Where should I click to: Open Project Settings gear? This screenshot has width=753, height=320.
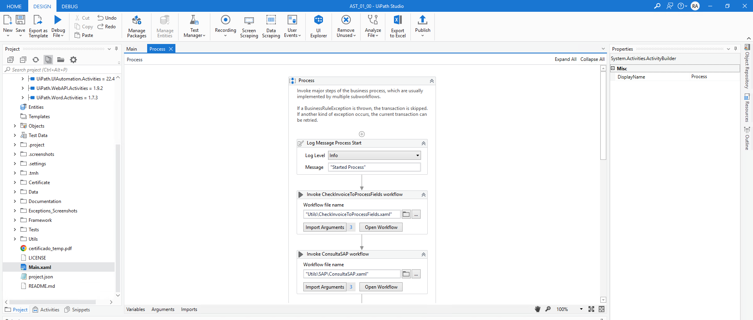[x=73, y=60]
